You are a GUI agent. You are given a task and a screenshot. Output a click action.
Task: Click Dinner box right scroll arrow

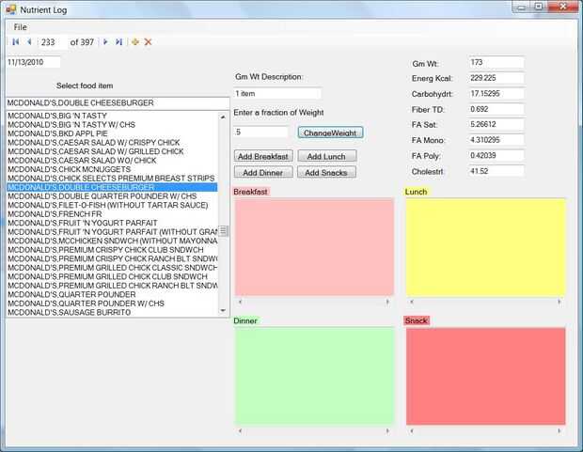point(387,431)
